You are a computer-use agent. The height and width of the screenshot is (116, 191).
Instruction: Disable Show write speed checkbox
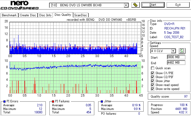tap(152, 89)
